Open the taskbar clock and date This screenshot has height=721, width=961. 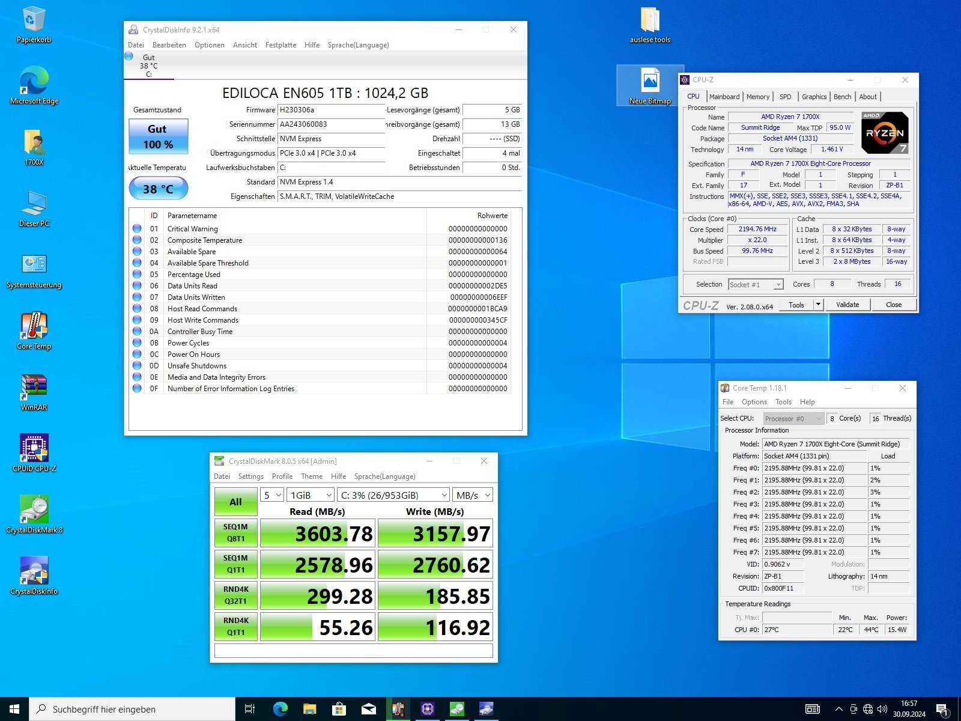tap(909, 709)
